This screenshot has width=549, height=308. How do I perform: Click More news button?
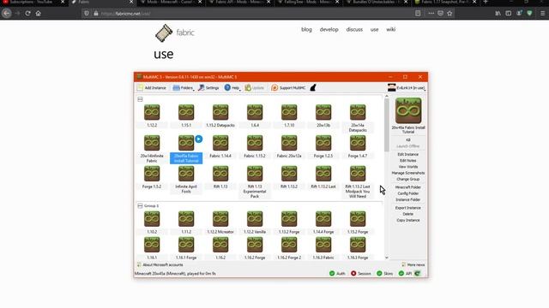click(x=413, y=264)
